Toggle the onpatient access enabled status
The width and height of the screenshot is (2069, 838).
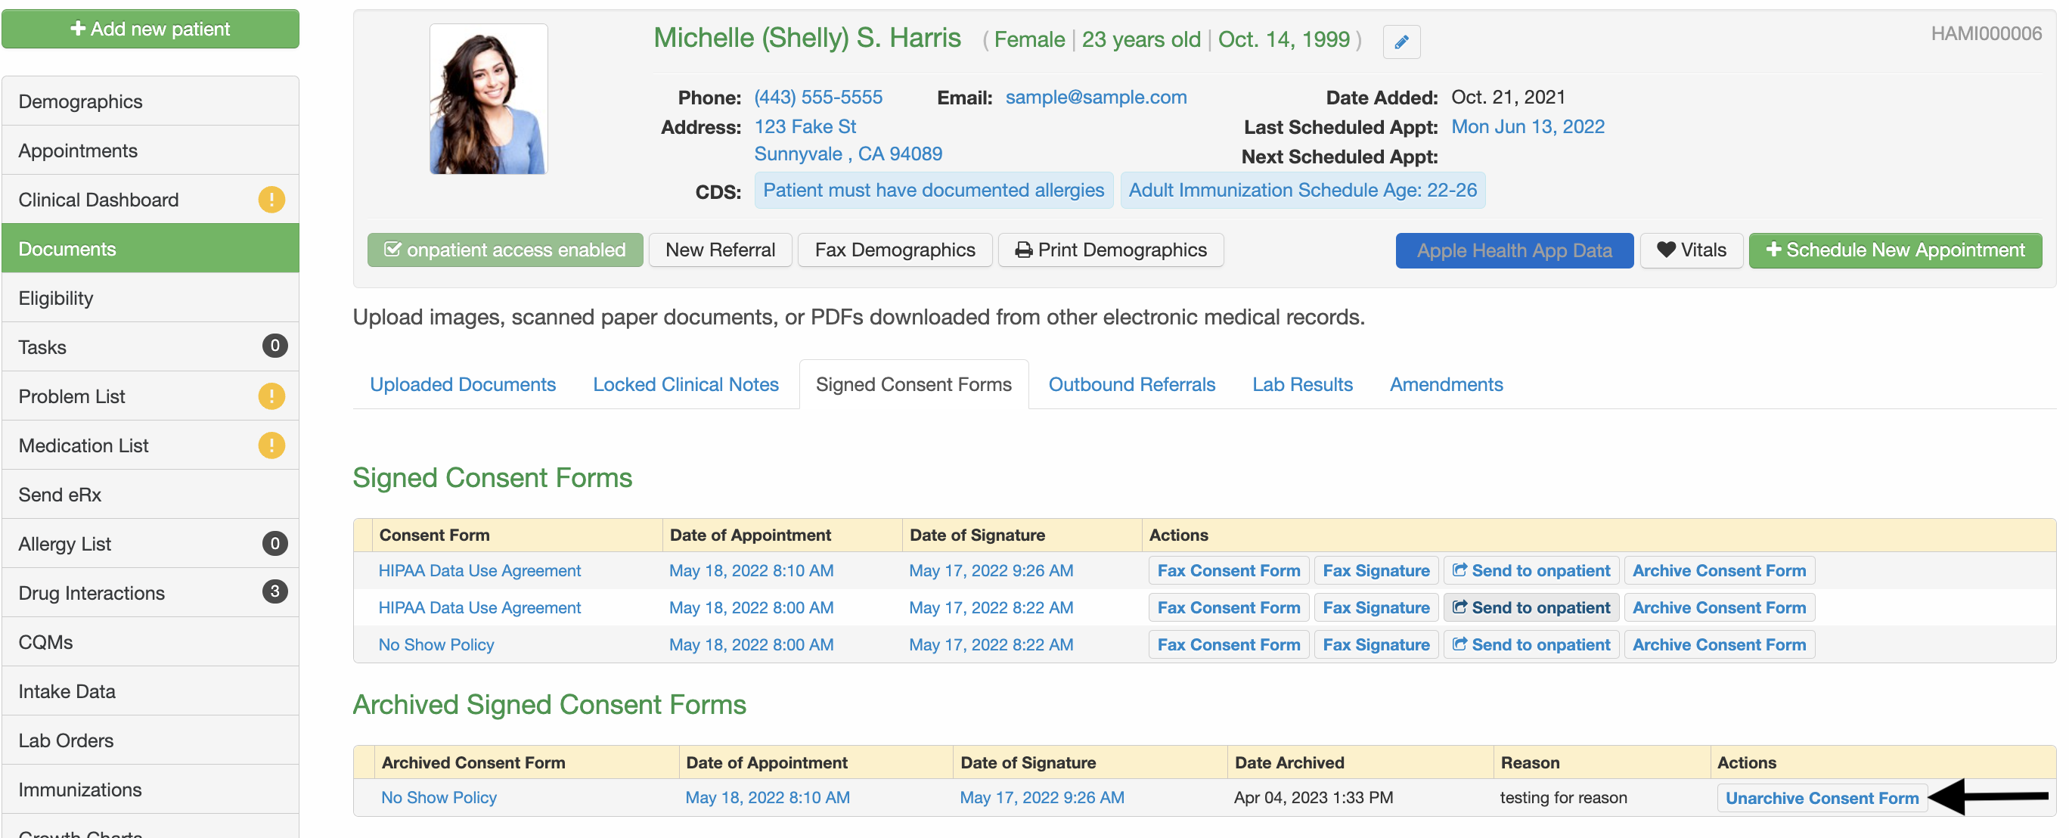coord(504,250)
